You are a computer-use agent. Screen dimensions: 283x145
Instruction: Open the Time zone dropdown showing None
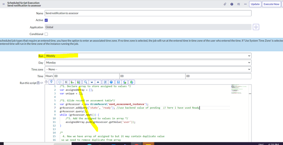[148, 69]
